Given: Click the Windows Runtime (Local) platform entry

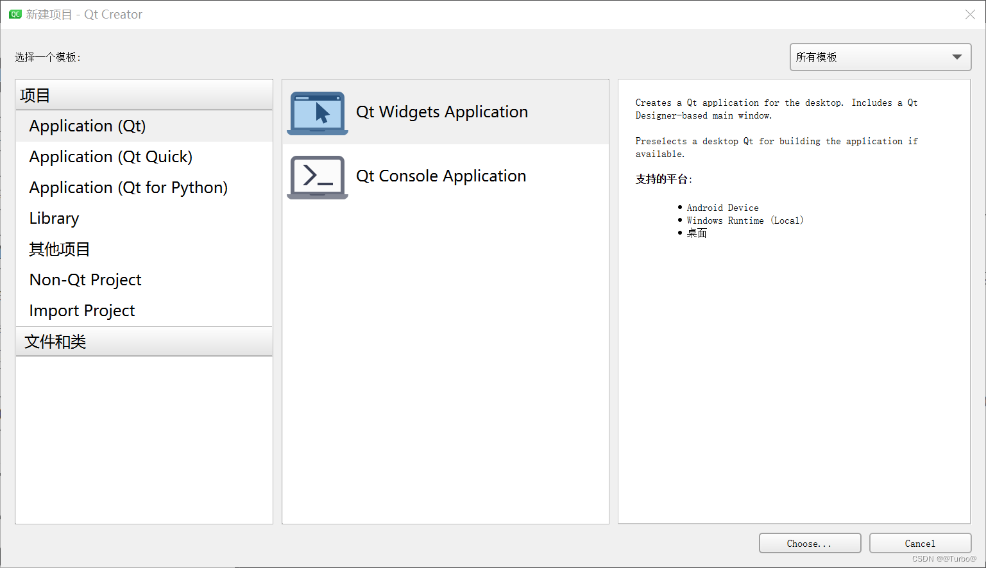Looking at the screenshot, I should pos(745,221).
